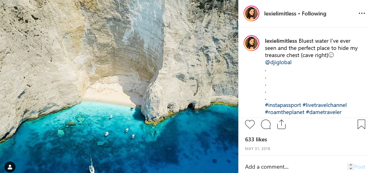Viewport: 368px width, 173px height.
Task: Save the post with the bookmark icon
Action: coord(361,124)
